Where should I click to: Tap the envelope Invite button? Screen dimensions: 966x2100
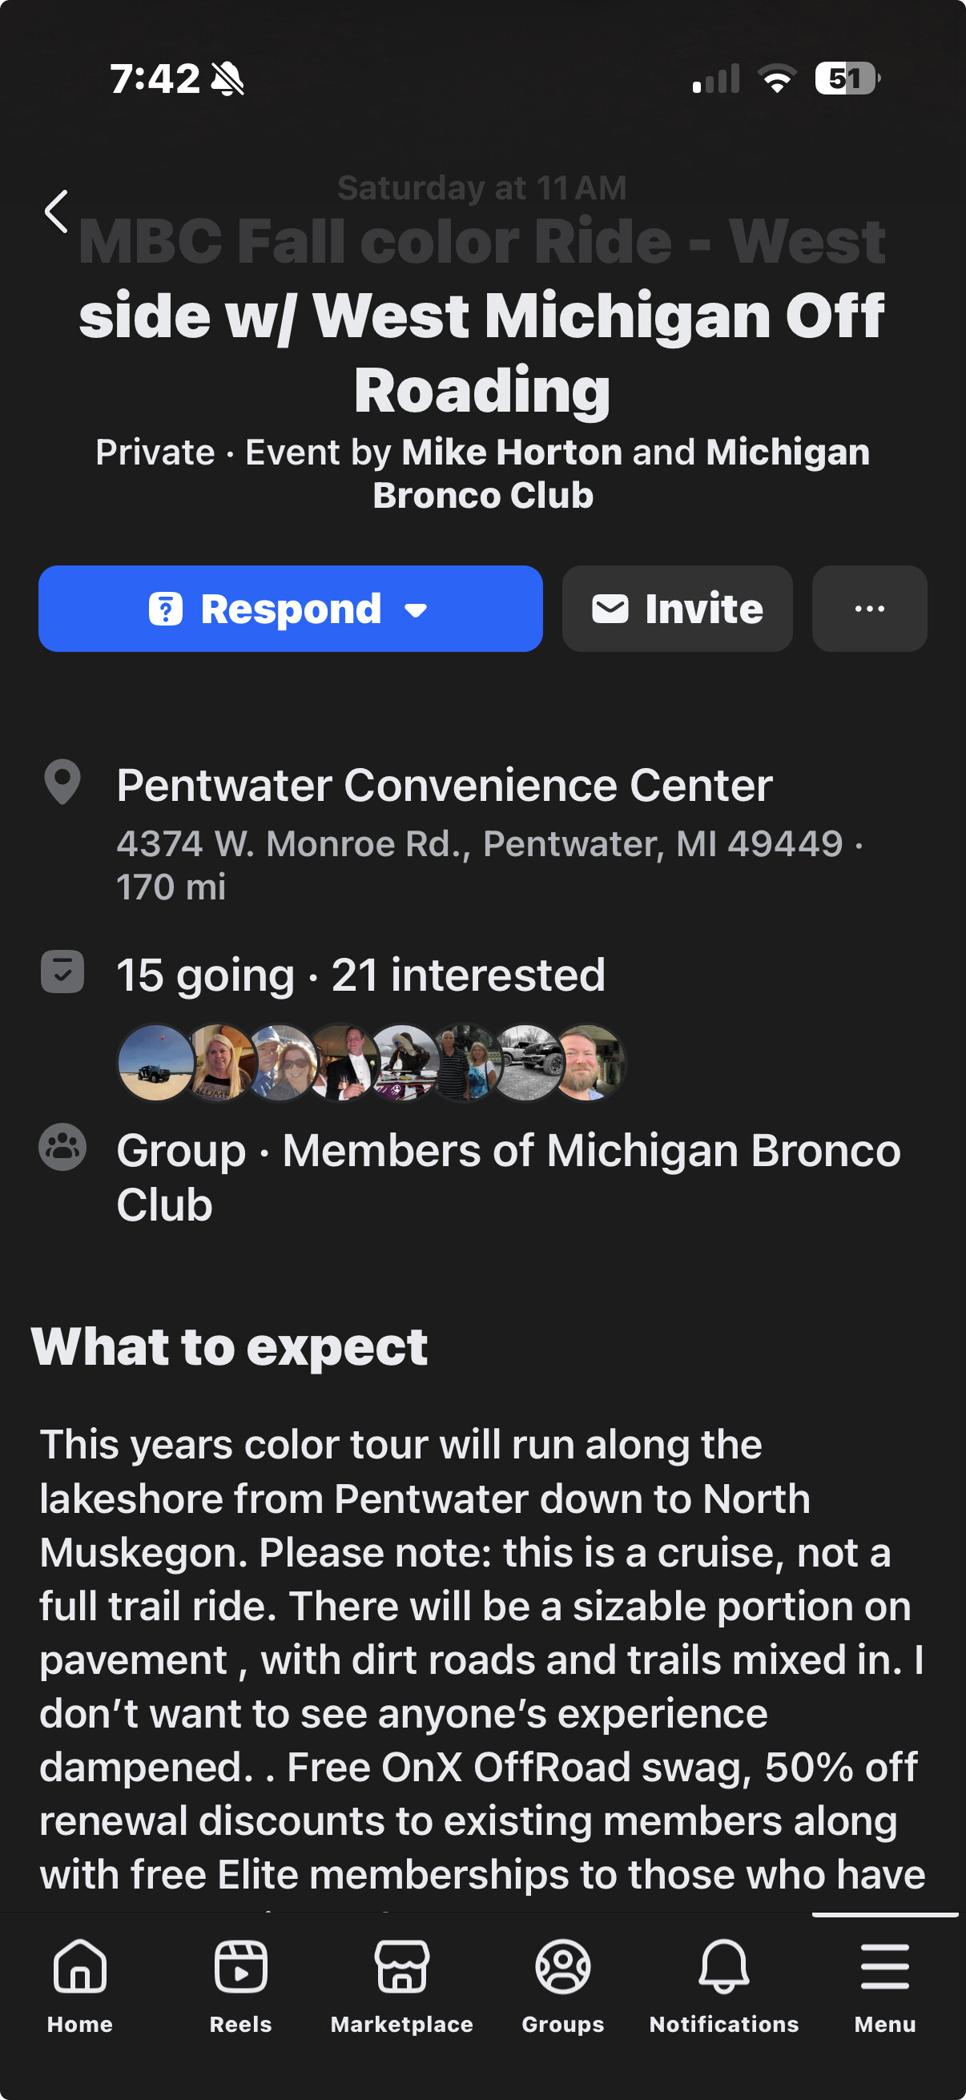tap(677, 609)
